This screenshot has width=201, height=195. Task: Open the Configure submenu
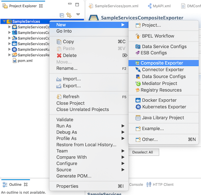click(89, 164)
